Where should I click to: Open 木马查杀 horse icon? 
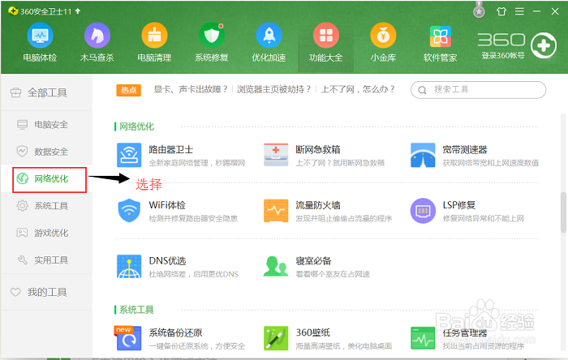(97, 35)
